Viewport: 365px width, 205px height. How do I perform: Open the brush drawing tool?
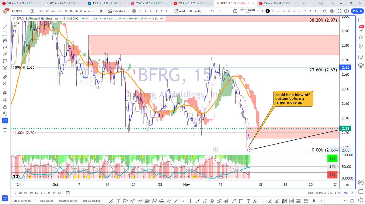tap(5, 54)
